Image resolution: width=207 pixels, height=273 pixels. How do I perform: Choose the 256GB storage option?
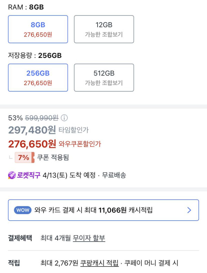[38, 77]
